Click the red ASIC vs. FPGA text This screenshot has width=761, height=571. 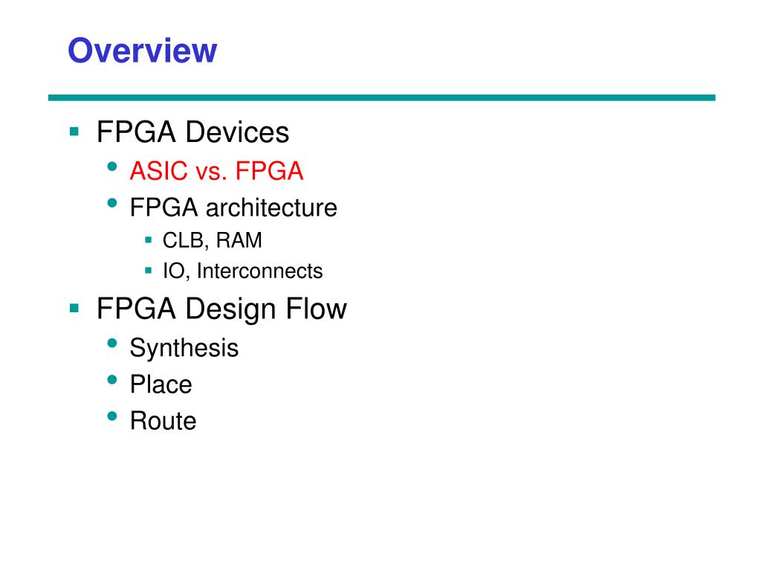(x=216, y=172)
